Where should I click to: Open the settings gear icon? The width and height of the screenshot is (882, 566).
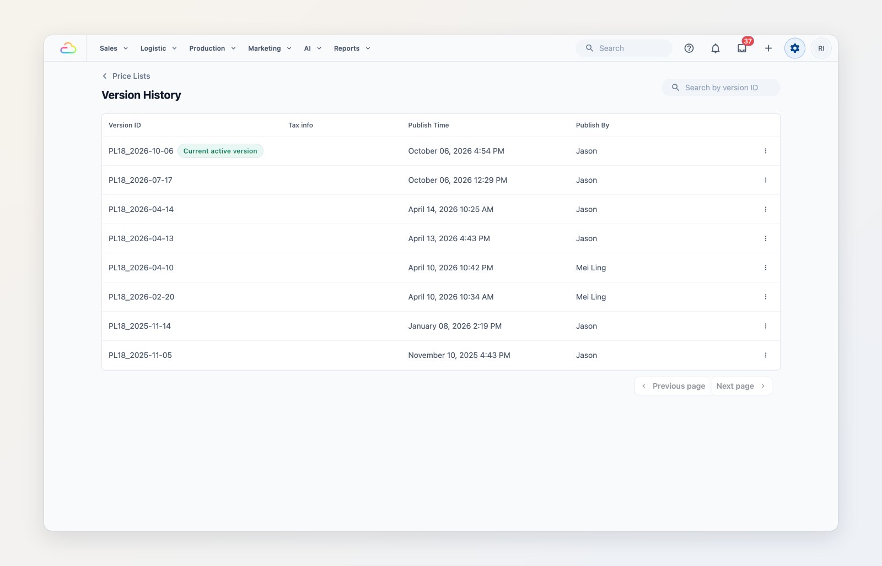[795, 48]
